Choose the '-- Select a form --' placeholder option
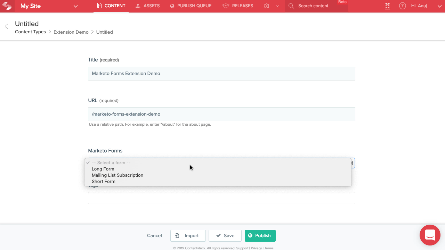The image size is (445, 250). [x=218, y=162]
